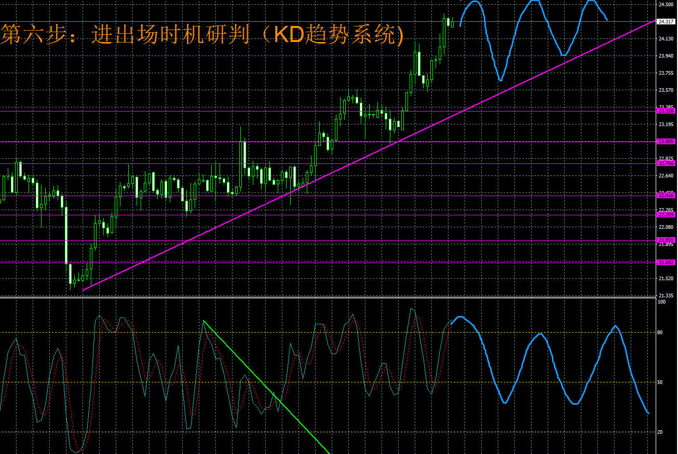
Task: Select the 22.766 price level tag
Action: [x=666, y=163]
